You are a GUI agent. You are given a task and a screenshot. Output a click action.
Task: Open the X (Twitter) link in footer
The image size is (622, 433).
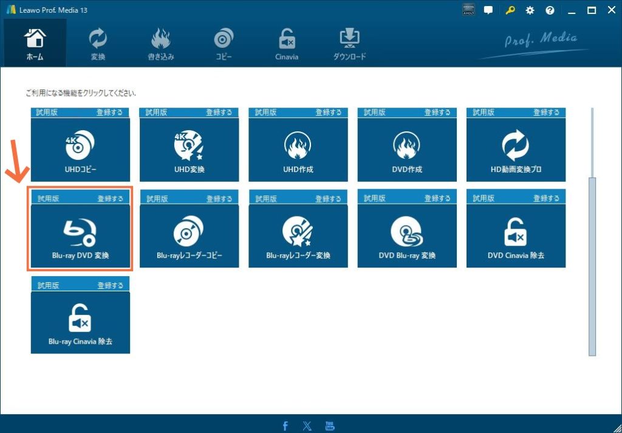point(307,426)
